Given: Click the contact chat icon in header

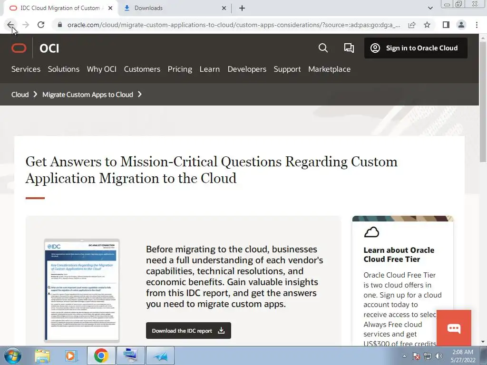Looking at the screenshot, I should (349, 48).
